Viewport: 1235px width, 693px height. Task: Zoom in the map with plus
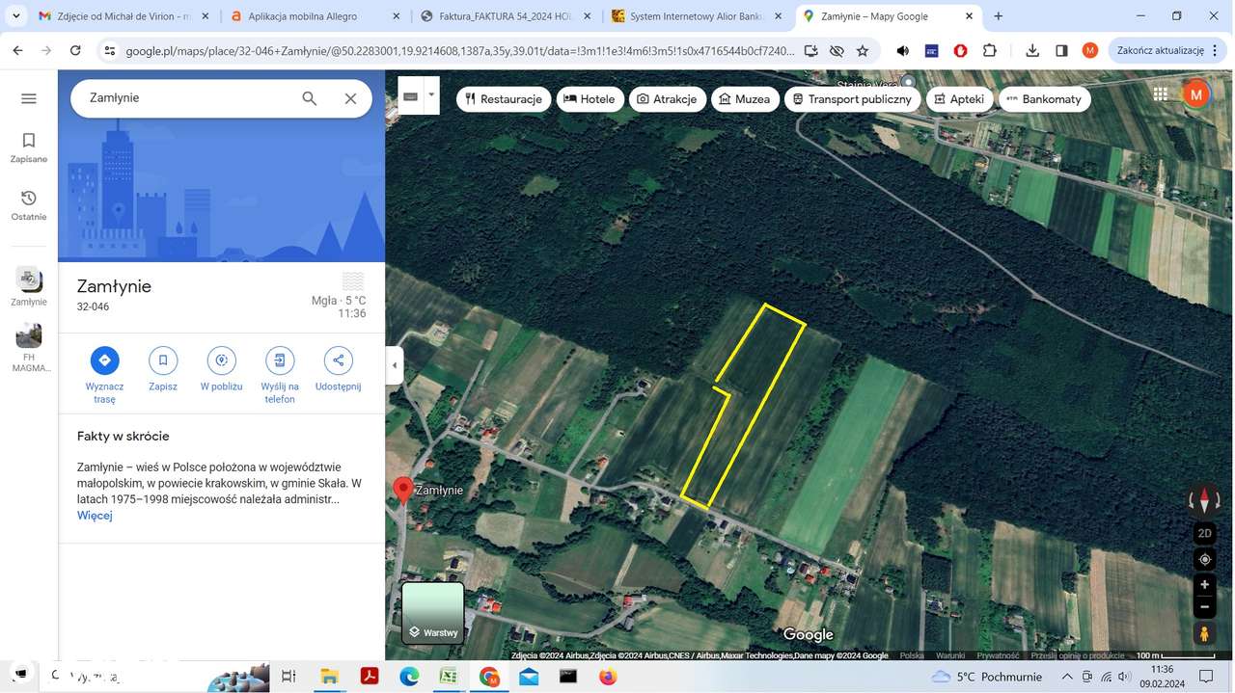1204,584
